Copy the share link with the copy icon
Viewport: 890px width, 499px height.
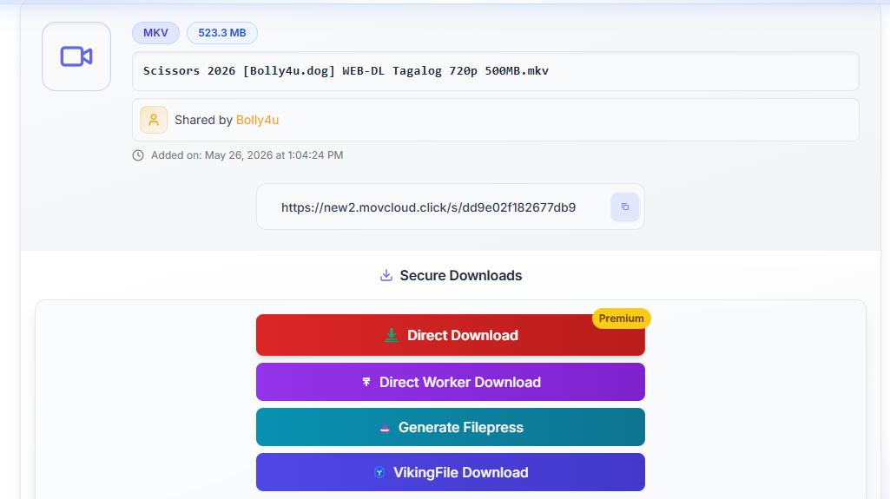coord(625,207)
